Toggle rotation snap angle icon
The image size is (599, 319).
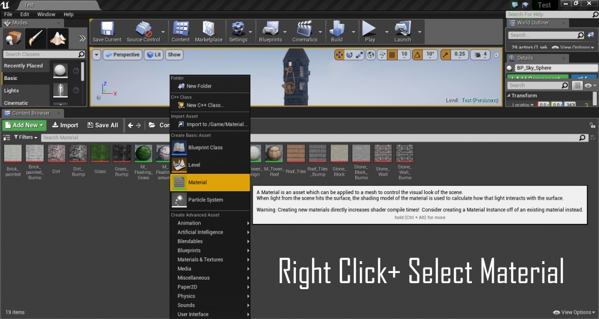pos(418,54)
